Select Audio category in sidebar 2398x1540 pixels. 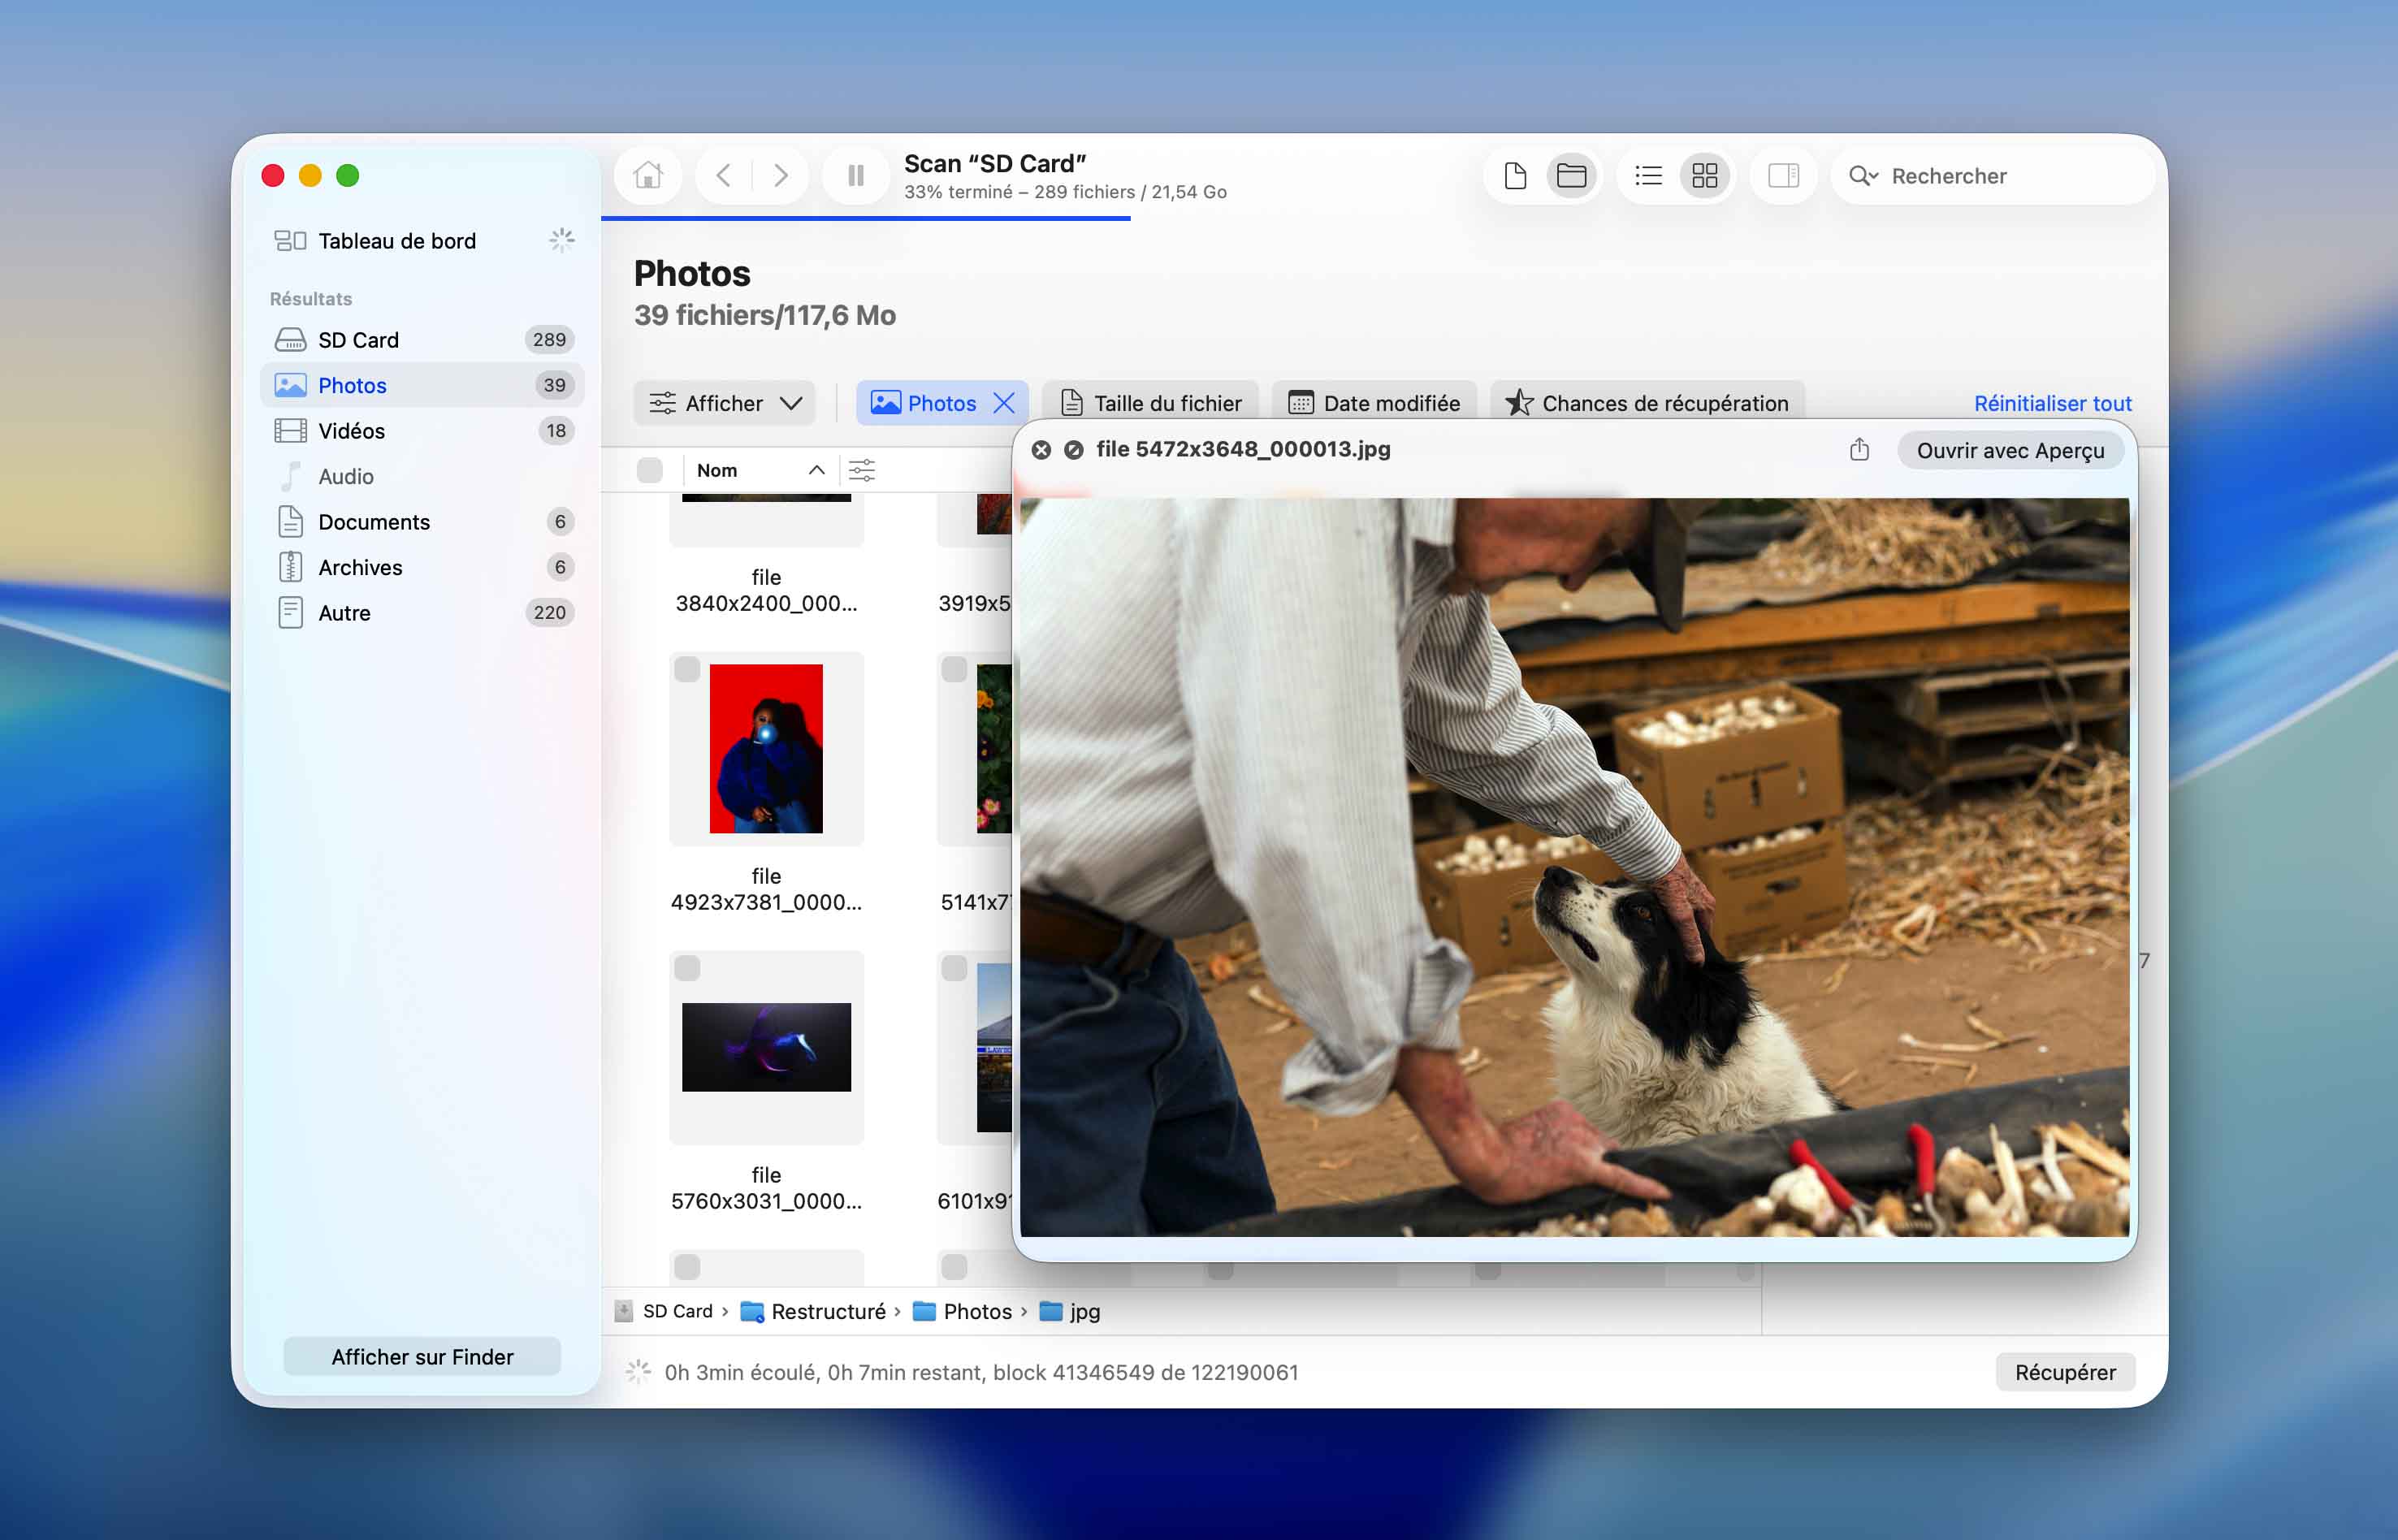tap(423, 476)
